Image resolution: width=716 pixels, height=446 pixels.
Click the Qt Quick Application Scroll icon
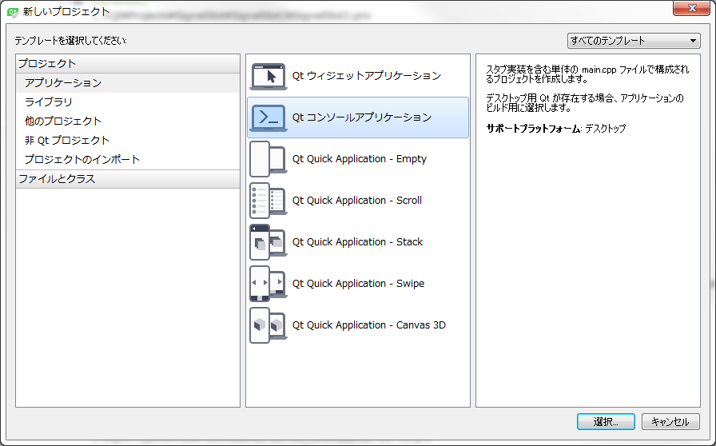pos(268,201)
